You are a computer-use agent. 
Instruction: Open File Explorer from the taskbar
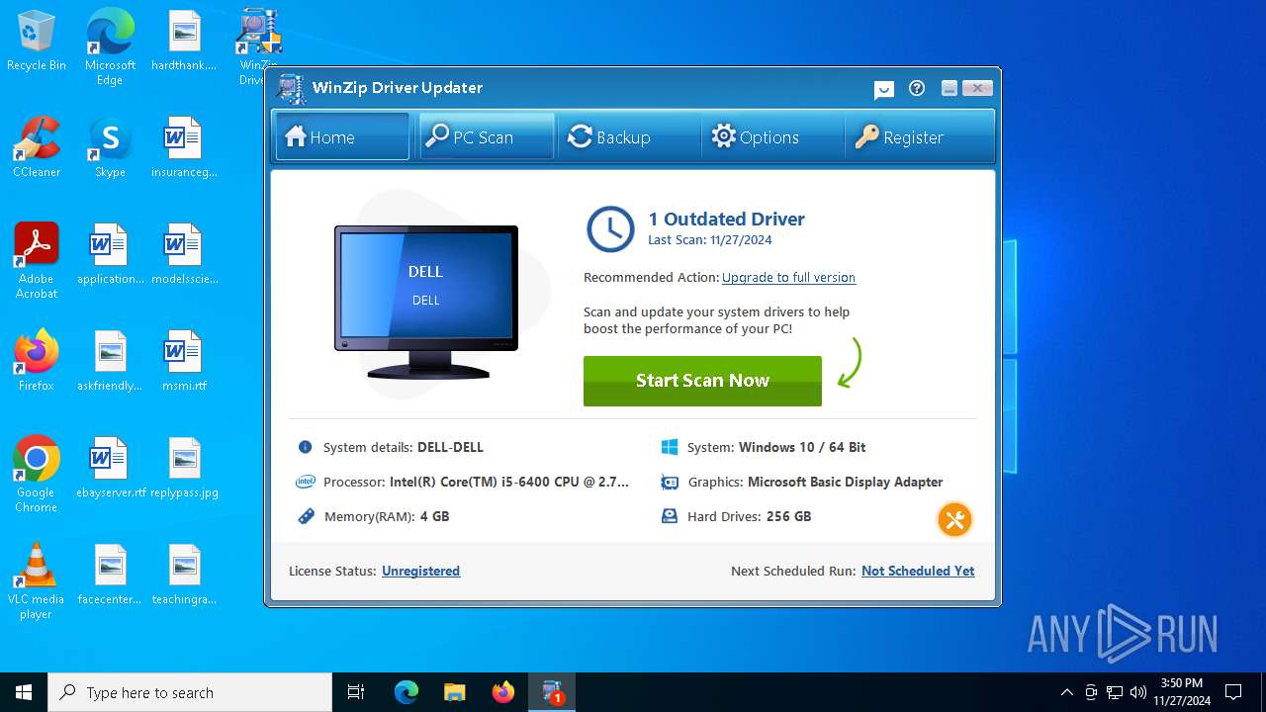[454, 692]
